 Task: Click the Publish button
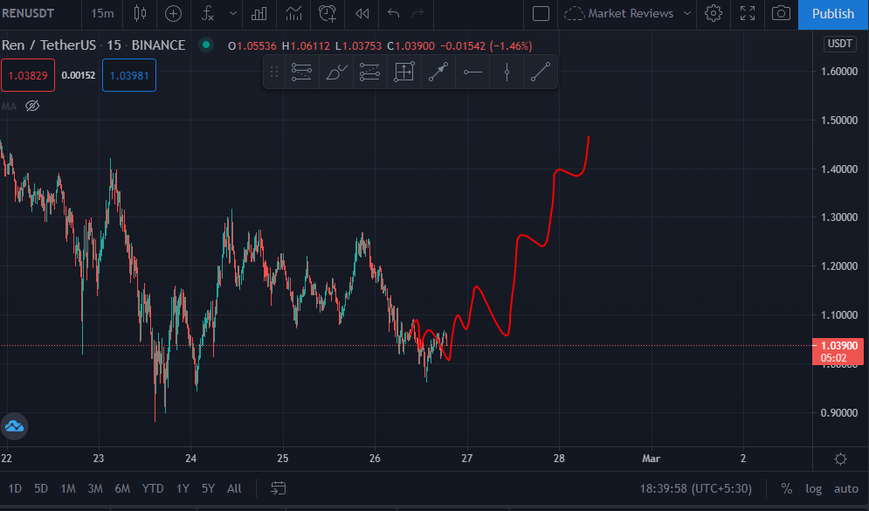coord(833,14)
